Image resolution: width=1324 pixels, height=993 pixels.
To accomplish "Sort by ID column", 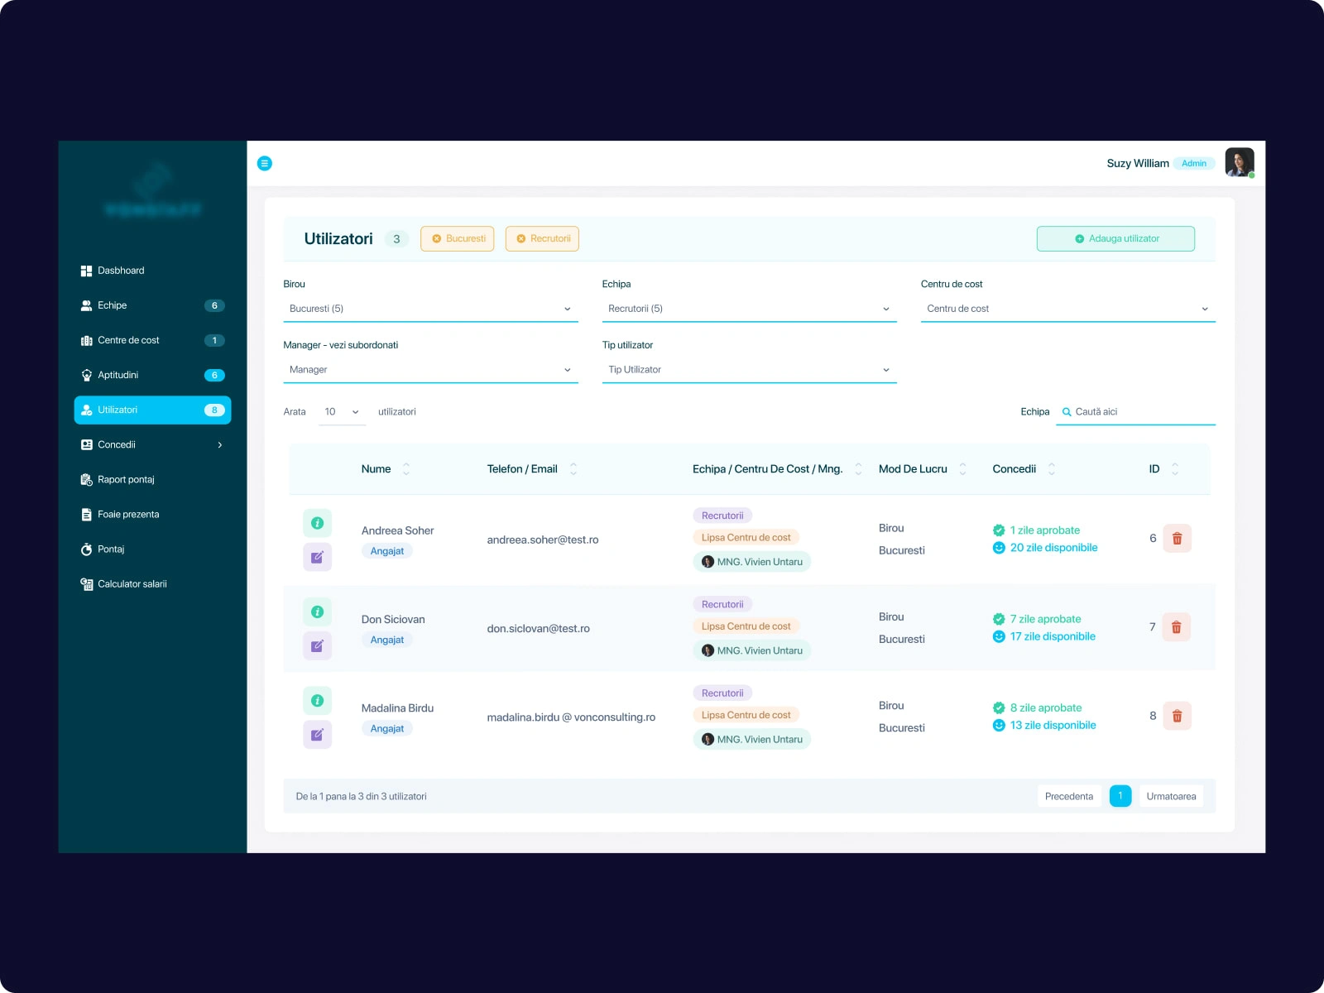I will pos(1175,469).
